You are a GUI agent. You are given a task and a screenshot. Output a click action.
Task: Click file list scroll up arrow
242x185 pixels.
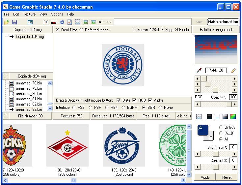tap(50, 83)
